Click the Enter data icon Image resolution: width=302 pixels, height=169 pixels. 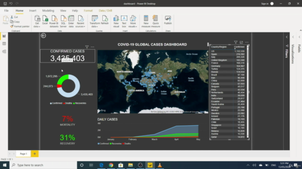pos(71,22)
